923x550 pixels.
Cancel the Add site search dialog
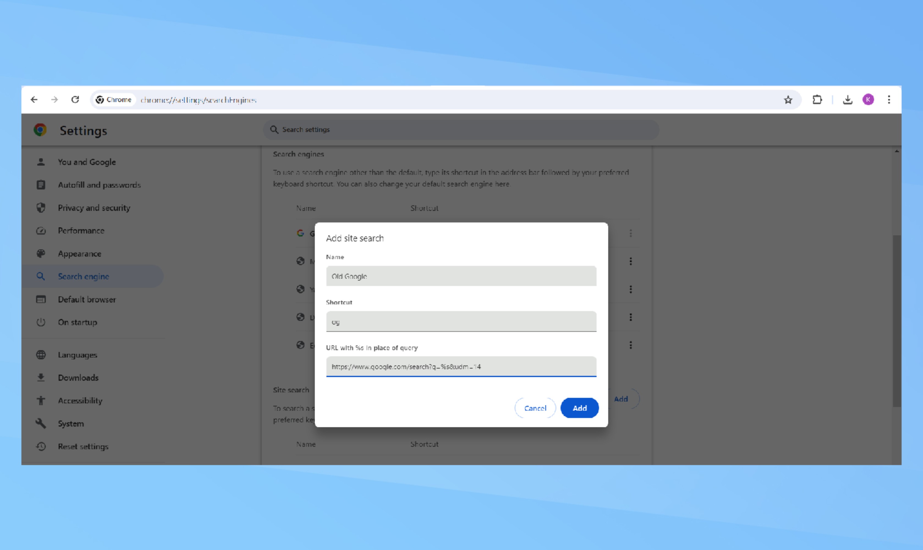535,408
